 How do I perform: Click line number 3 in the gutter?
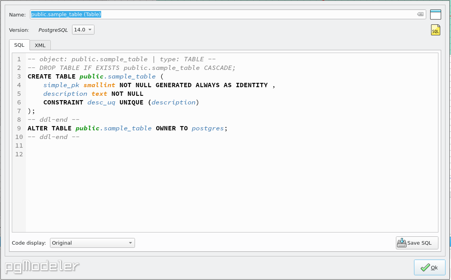point(18,76)
